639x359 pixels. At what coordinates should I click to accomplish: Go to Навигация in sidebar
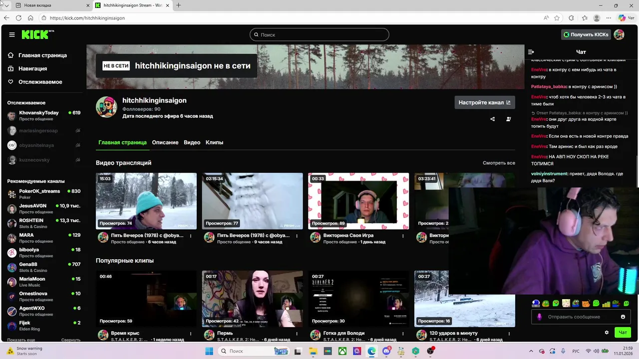[33, 69]
